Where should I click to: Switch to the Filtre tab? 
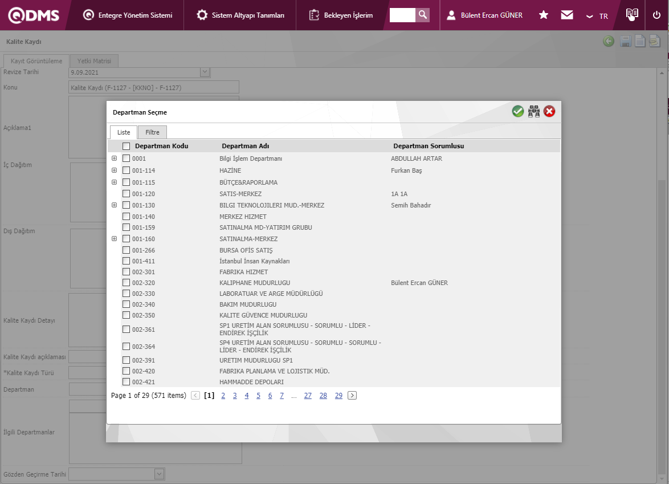(x=152, y=132)
